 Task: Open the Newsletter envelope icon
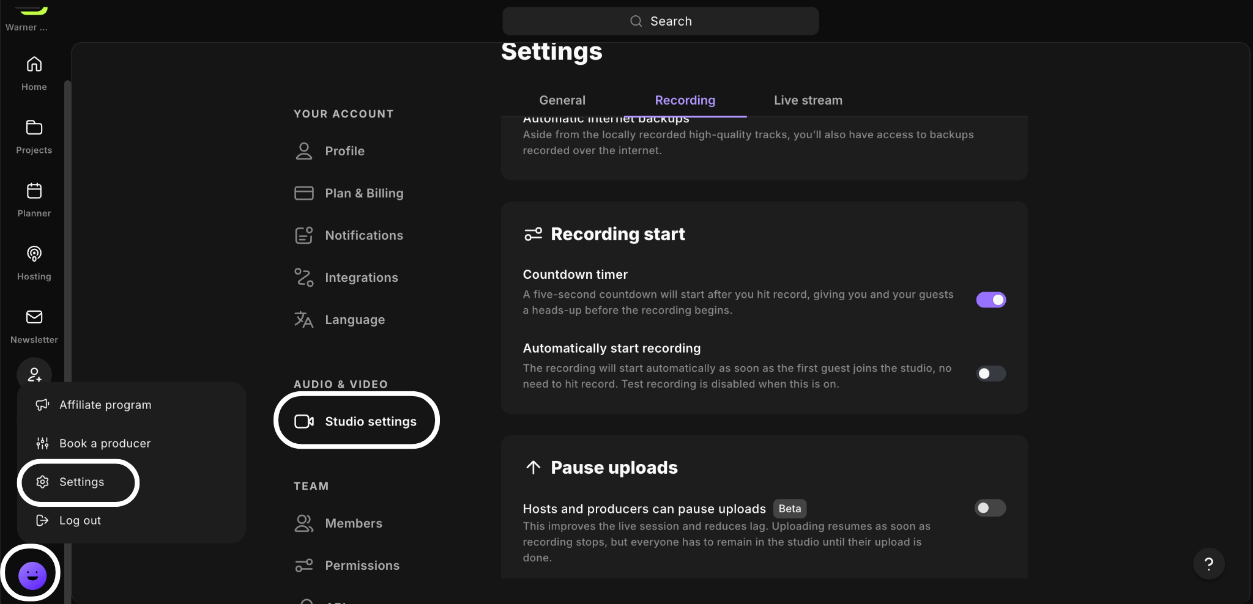(34, 317)
